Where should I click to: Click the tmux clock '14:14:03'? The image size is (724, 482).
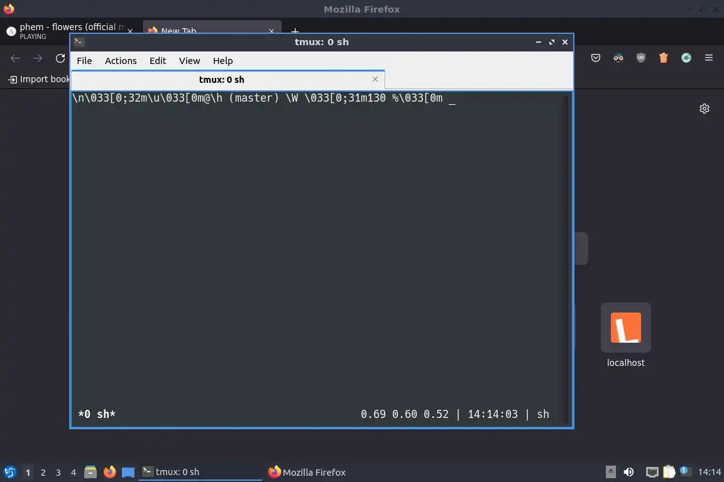(x=493, y=414)
